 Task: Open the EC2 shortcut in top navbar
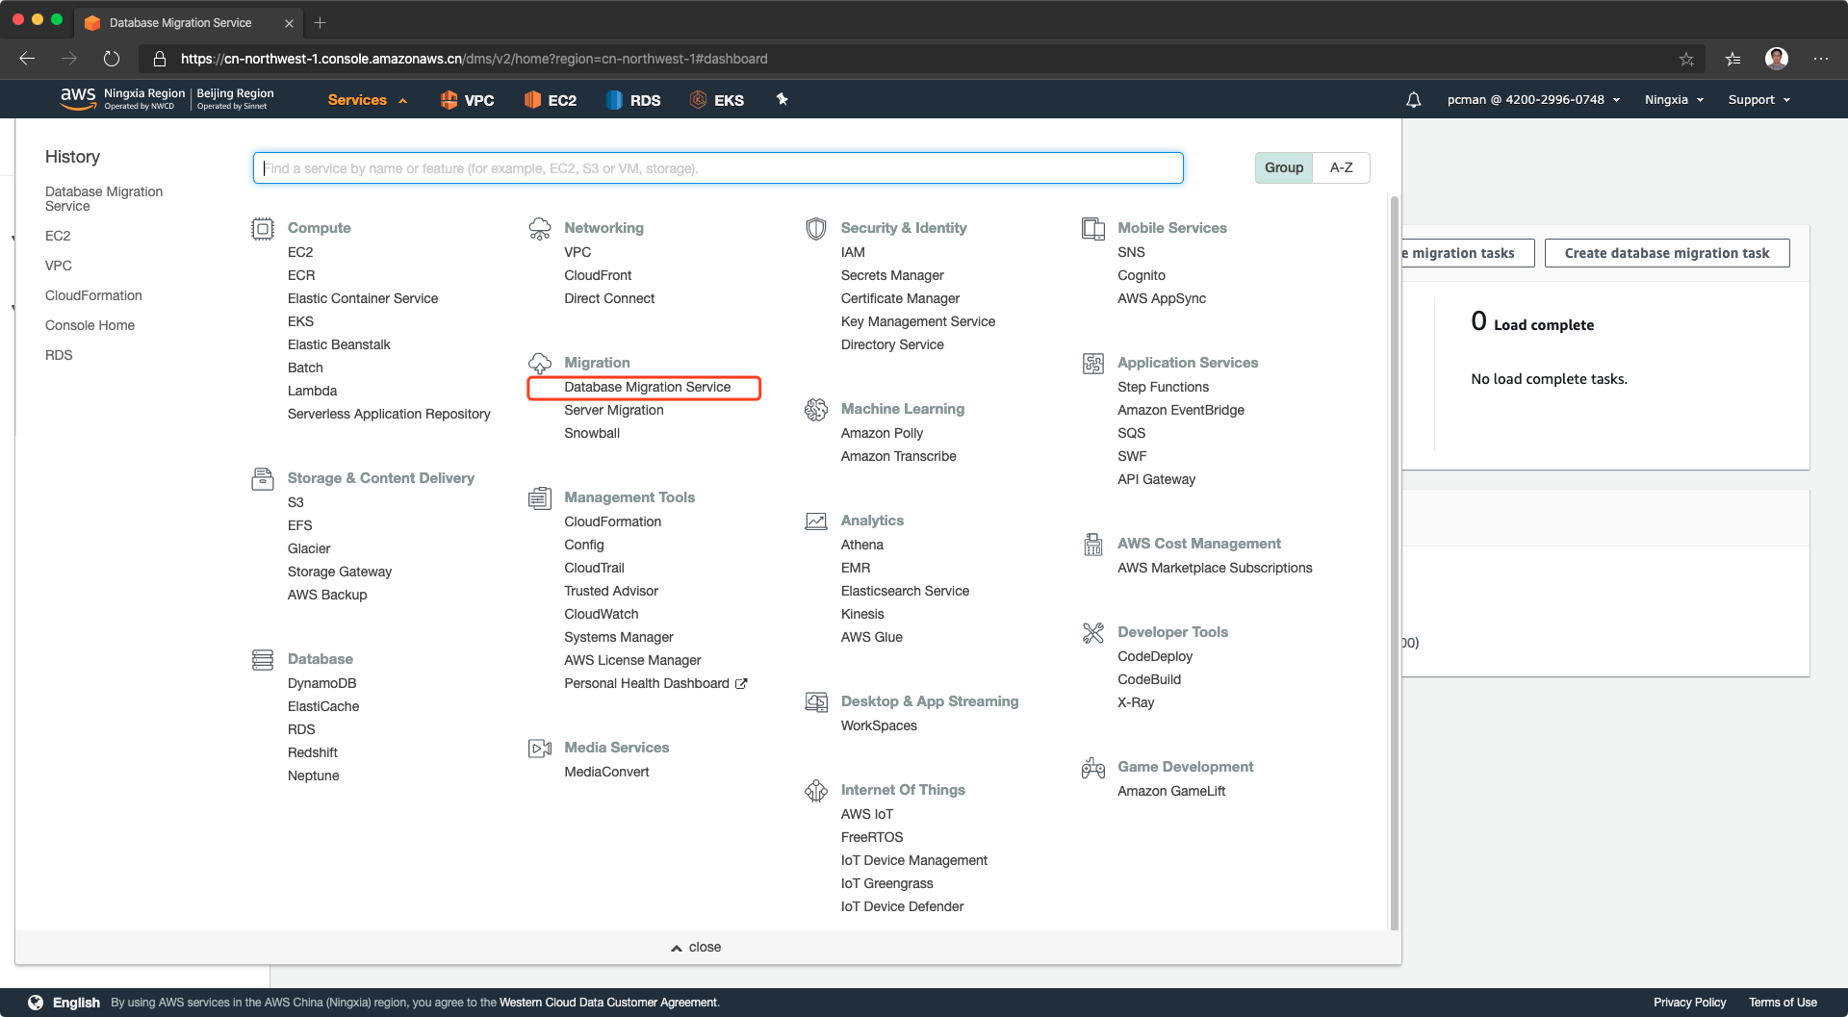coord(550,100)
